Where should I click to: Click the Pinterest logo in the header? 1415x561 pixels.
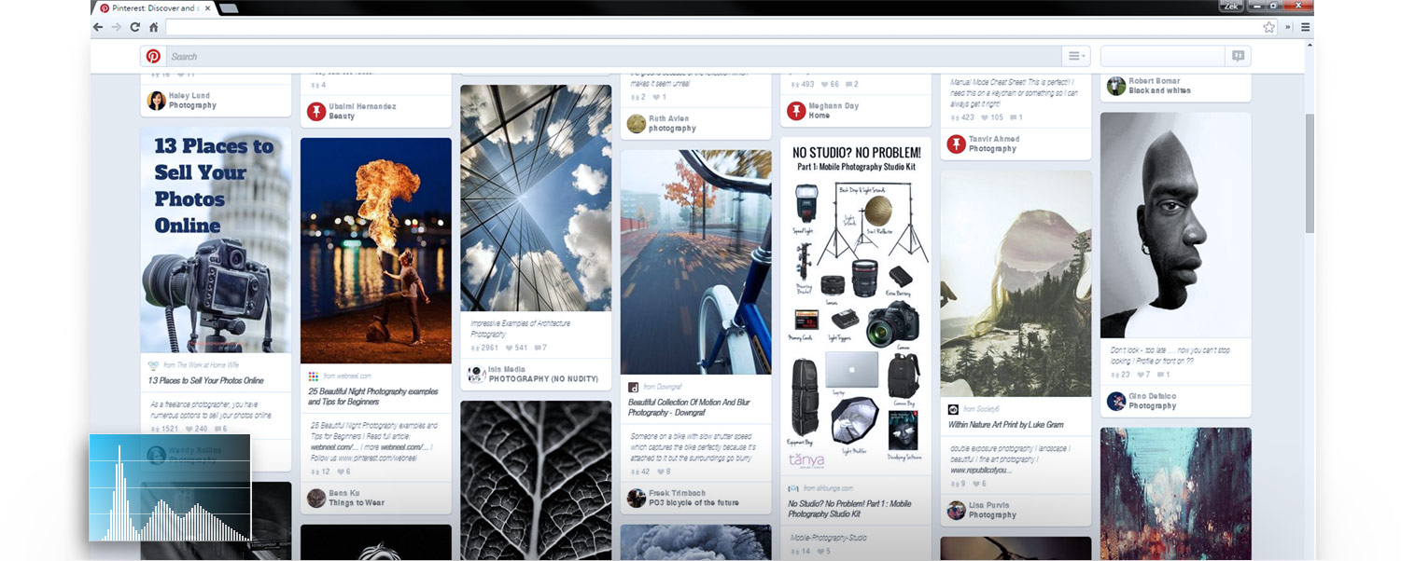click(153, 56)
